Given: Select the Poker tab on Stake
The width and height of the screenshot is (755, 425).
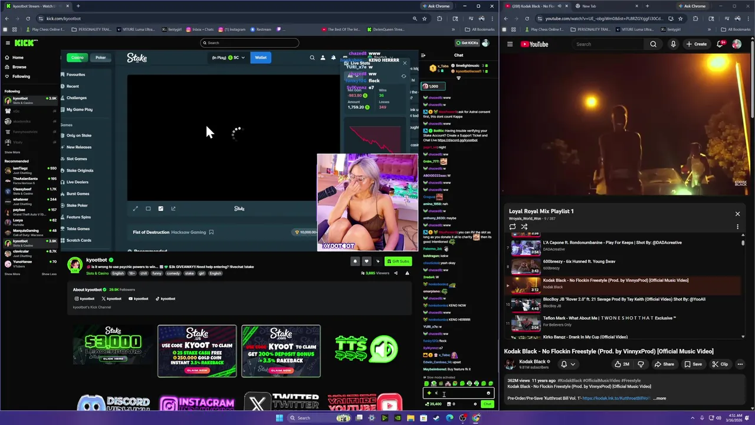Looking at the screenshot, I should click(x=101, y=57).
